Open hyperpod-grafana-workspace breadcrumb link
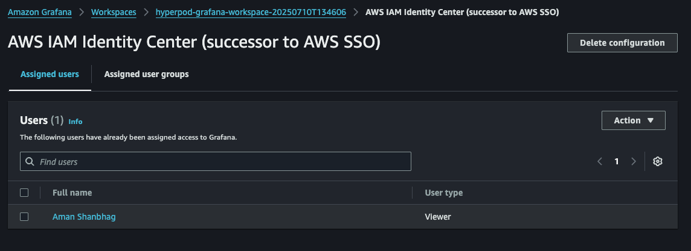Image resolution: width=691 pixels, height=251 pixels. click(x=251, y=11)
